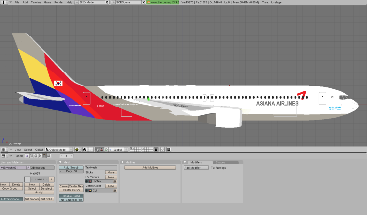
Task: Switch to the Shading context sphere icon
Action: (x=36, y=156)
